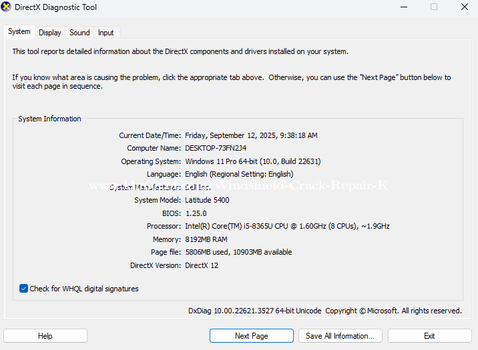This screenshot has height=350, width=478.
Task: Uncheck Check for WHQL digital signatures
Action: [24, 289]
